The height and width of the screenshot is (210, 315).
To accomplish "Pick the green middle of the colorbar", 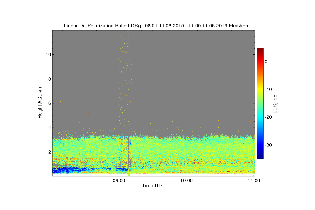I will click(x=260, y=103).
